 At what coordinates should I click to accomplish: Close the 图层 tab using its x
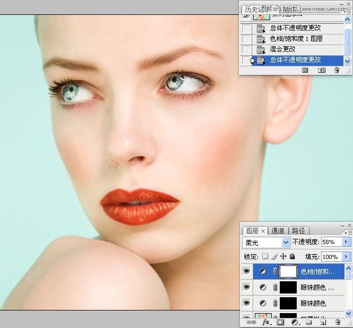(263, 231)
